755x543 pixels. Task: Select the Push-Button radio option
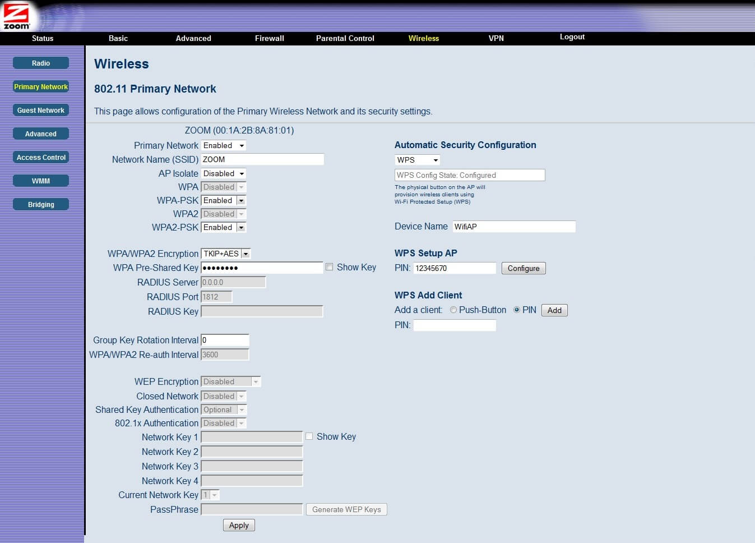click(453, 310)
